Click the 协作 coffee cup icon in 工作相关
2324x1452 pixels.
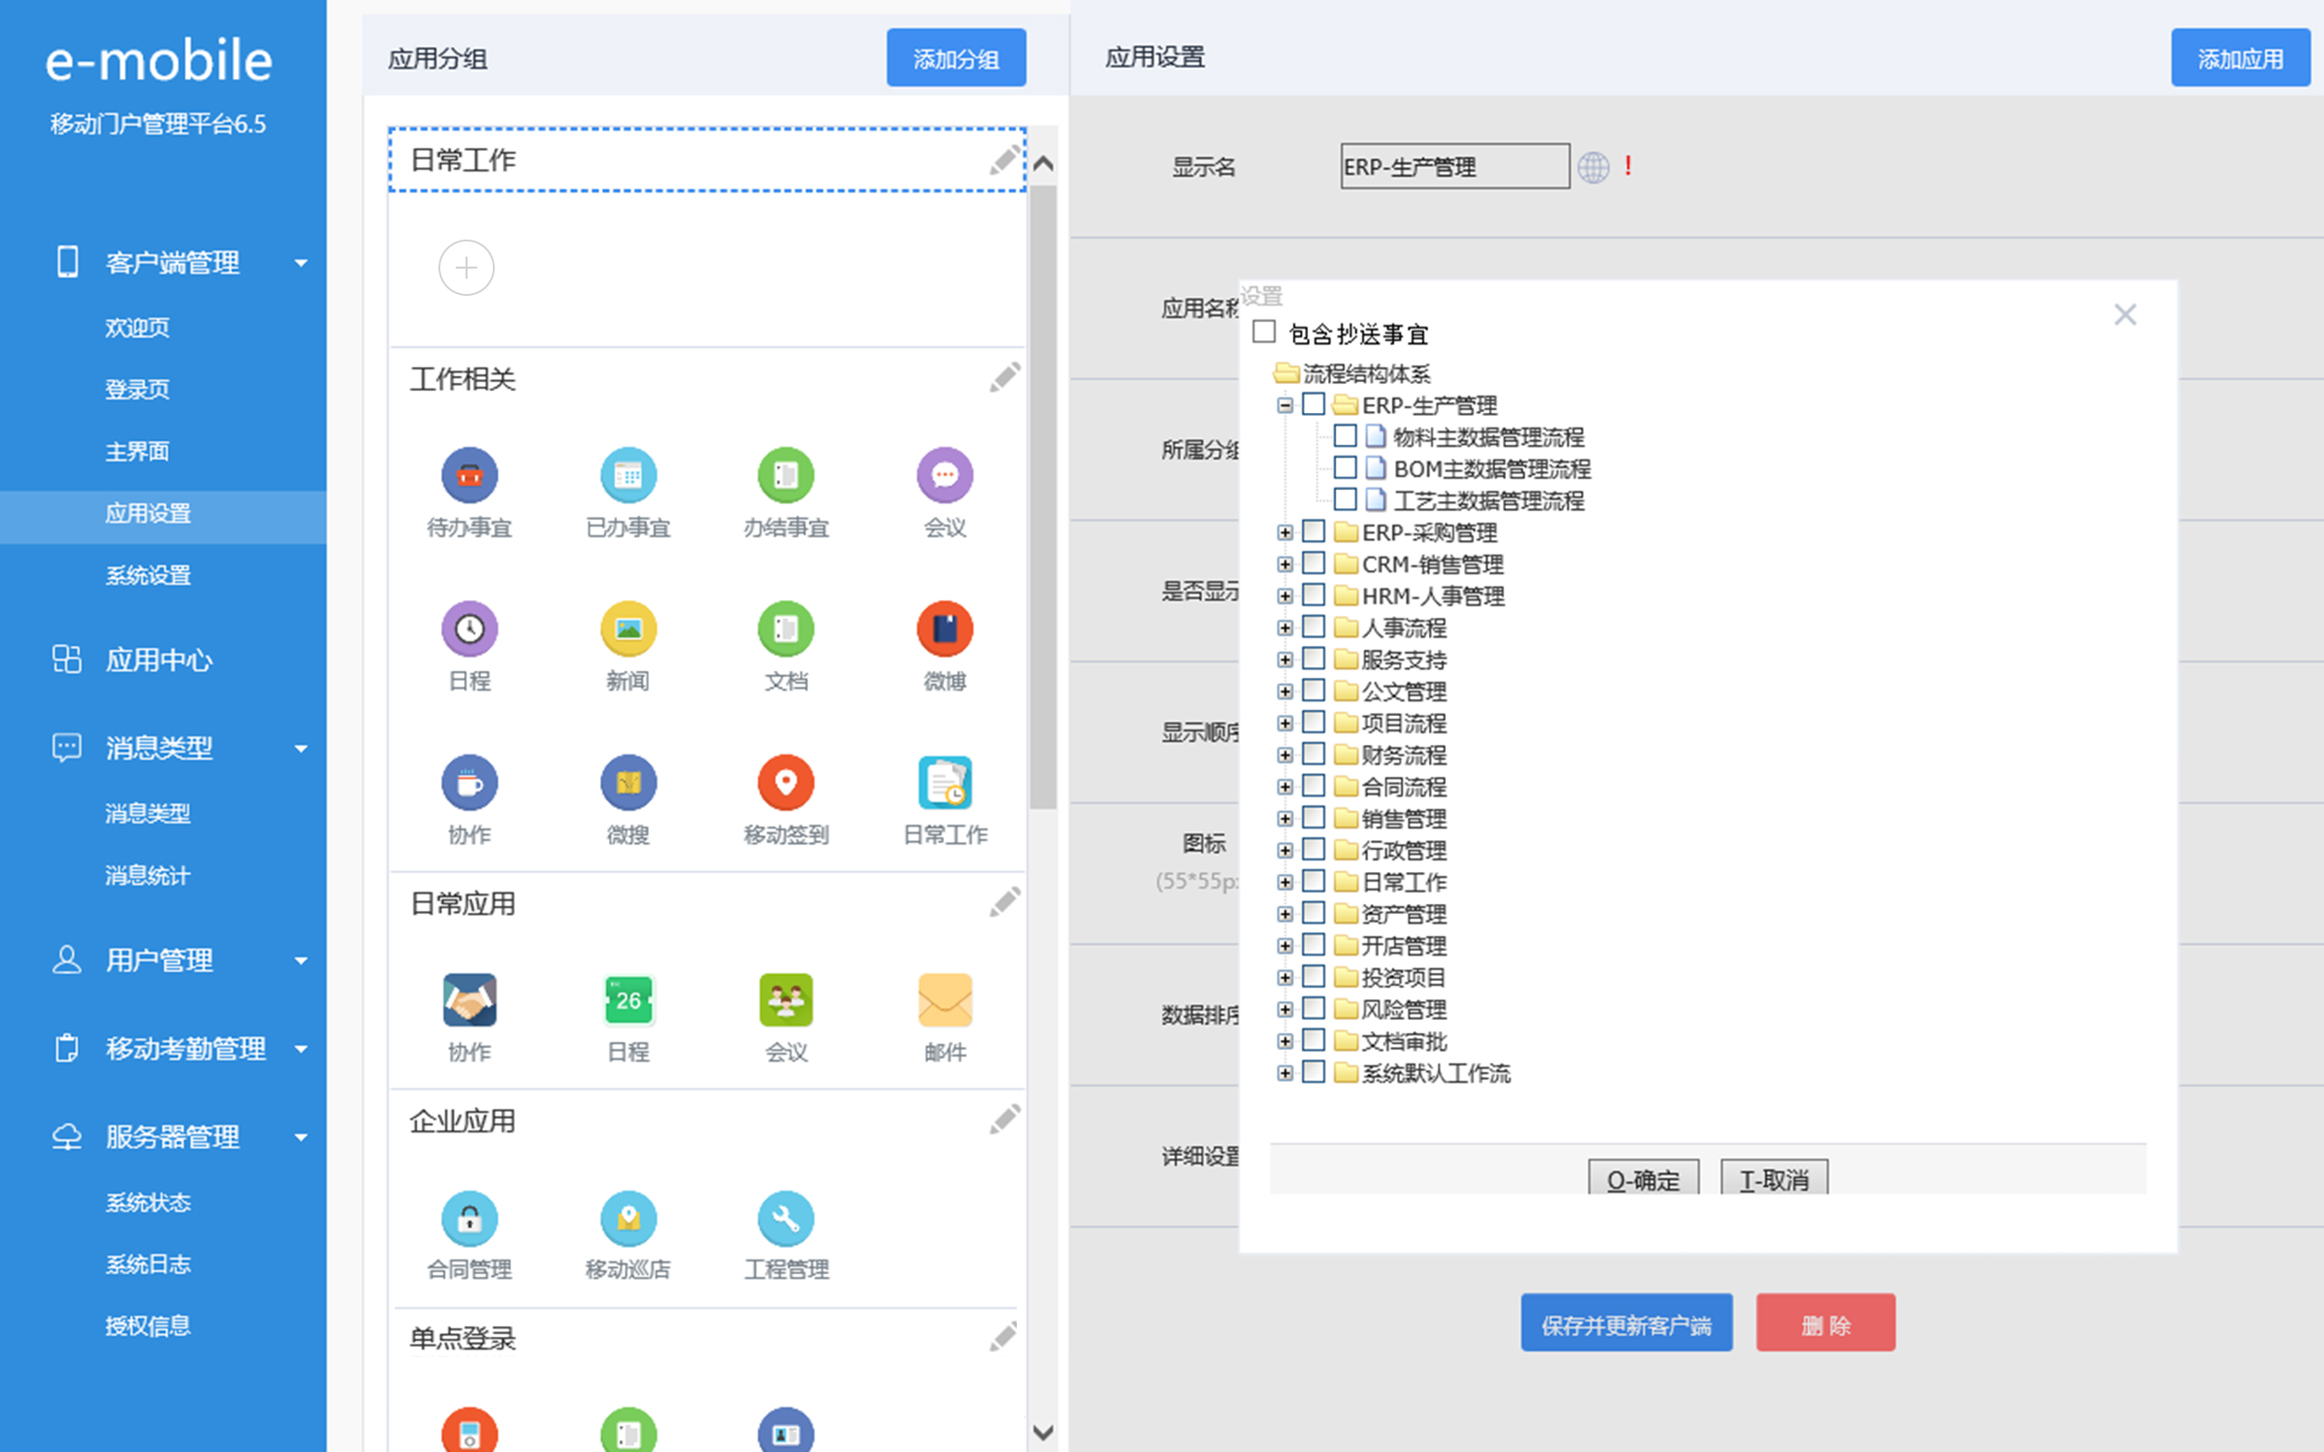[x=468, y=782]
